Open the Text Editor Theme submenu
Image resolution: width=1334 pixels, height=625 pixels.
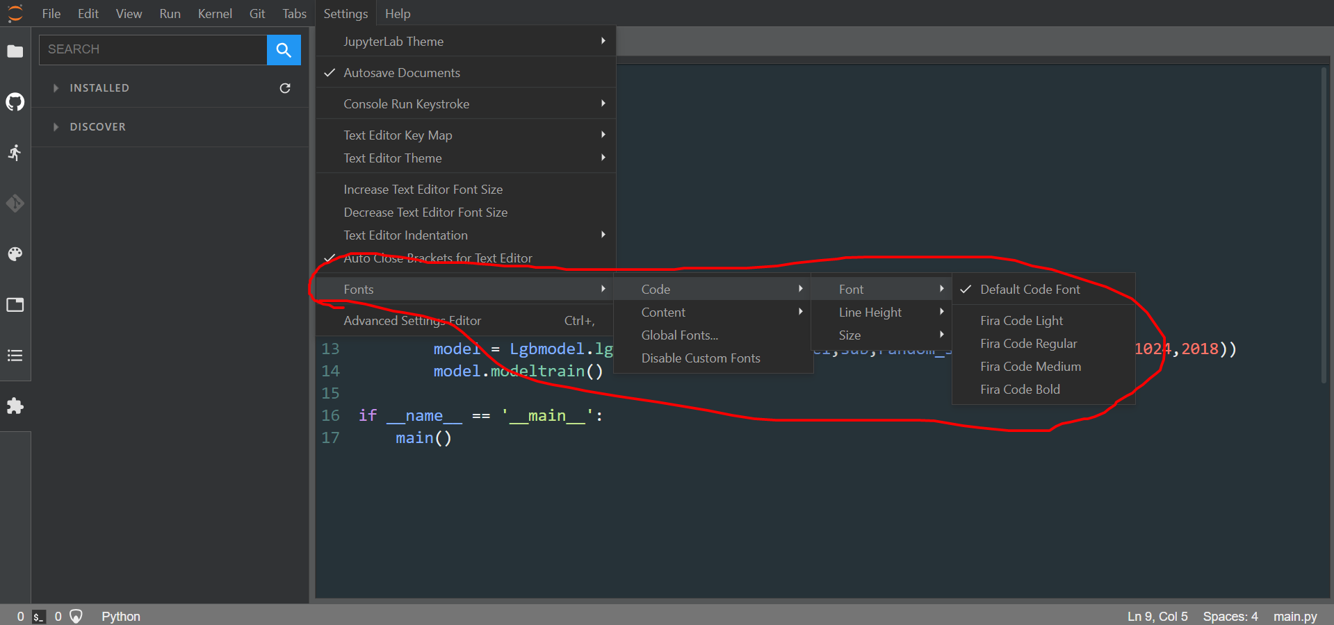click(466, 158)
